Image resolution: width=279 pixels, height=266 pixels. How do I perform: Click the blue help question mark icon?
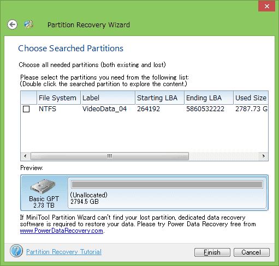16,251
